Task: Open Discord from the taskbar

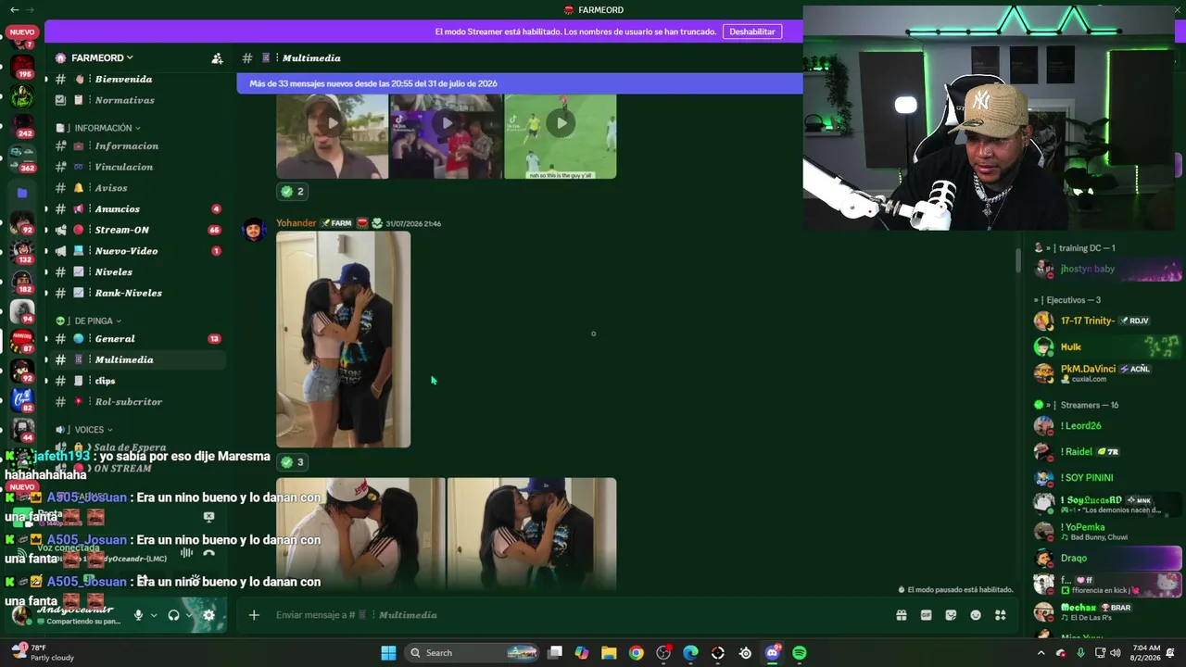Action: point(773,653)
